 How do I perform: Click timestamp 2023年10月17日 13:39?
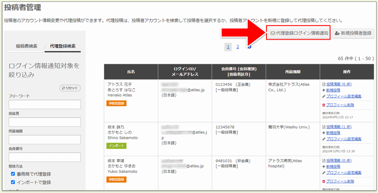click(x=339, y=151)
